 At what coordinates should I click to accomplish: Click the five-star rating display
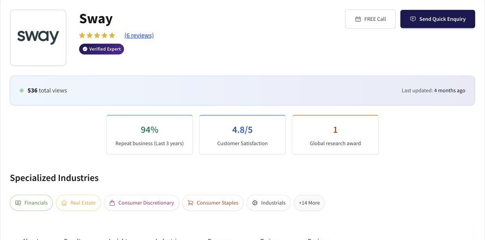[x=97, y=35]
